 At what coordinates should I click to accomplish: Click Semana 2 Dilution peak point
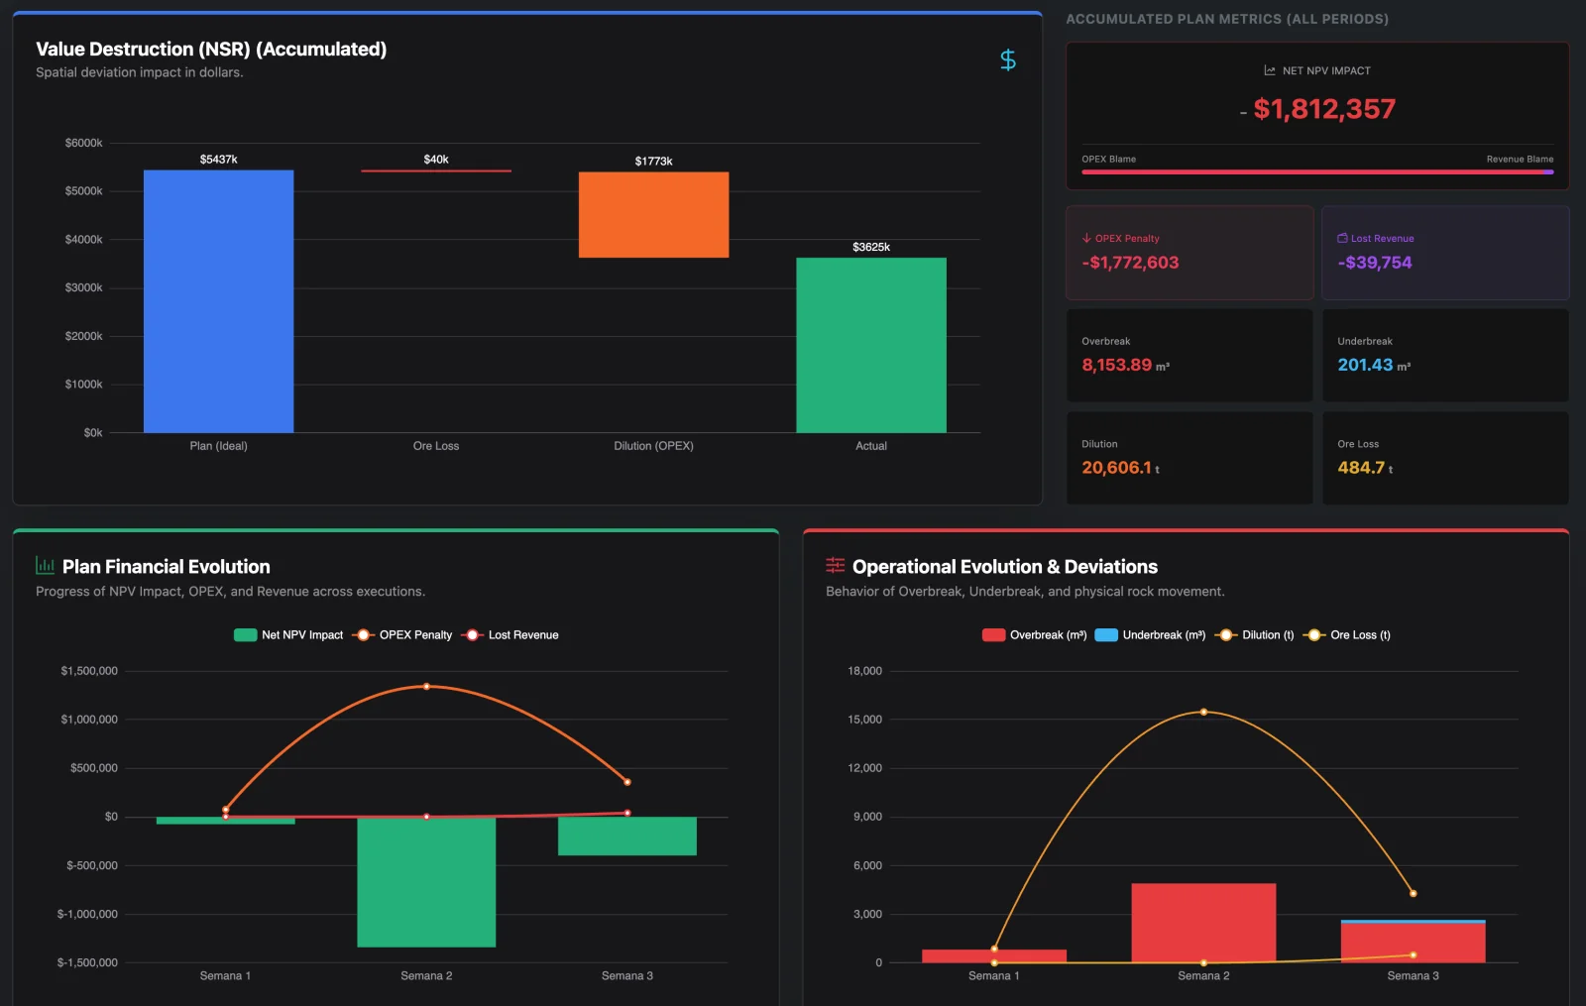coord(1203,712)
